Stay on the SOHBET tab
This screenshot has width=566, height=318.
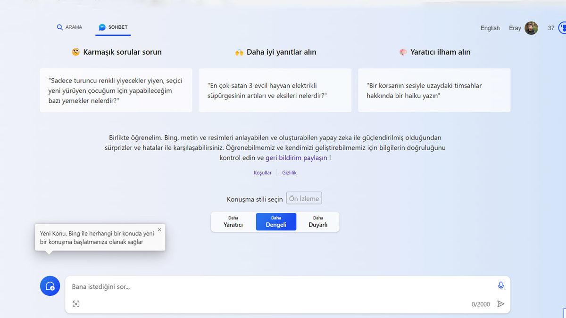tap(113, 27)
